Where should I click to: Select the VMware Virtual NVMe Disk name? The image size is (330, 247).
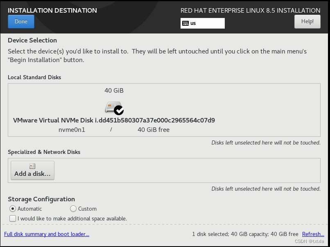point(114,120)
